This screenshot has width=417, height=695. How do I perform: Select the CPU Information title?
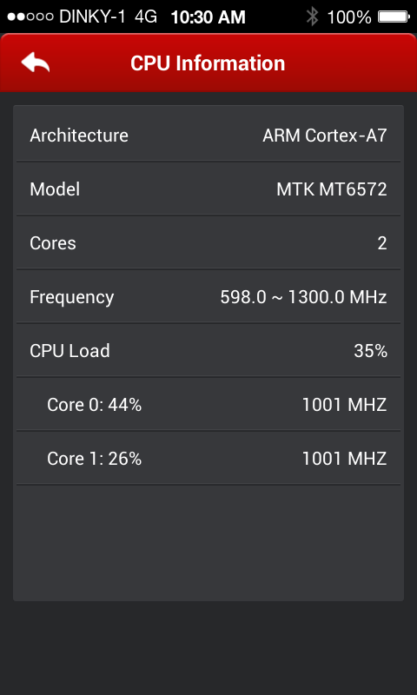tap(208, 63)
